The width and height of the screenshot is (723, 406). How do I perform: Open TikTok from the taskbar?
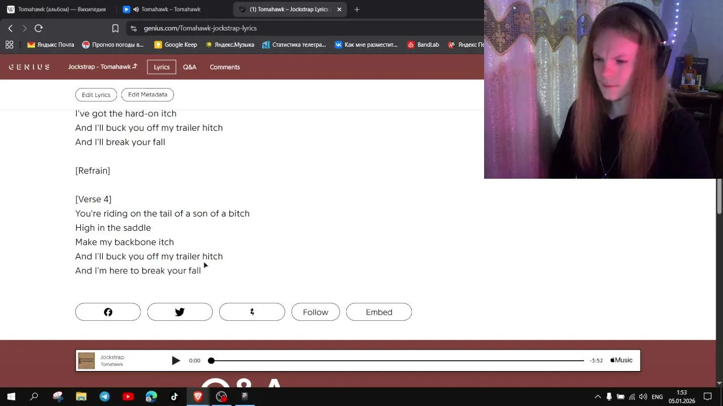[x=175, y=396]
